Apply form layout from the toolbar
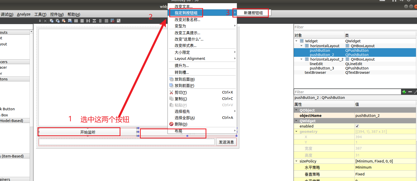Image resolution: width=417 pixels, height=181 pixels. 100,21
